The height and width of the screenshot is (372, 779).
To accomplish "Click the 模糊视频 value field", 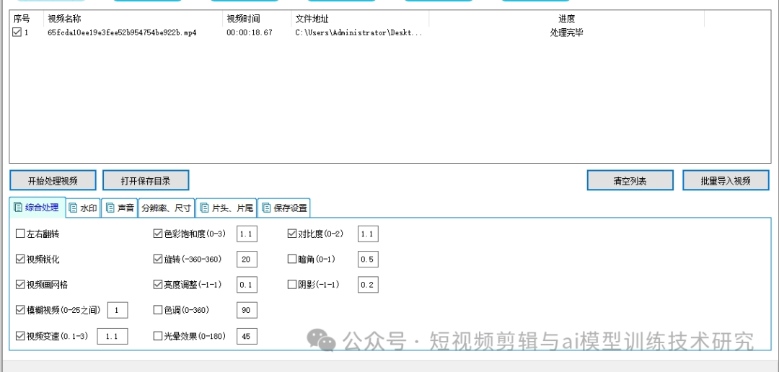I will coord(118,310).
